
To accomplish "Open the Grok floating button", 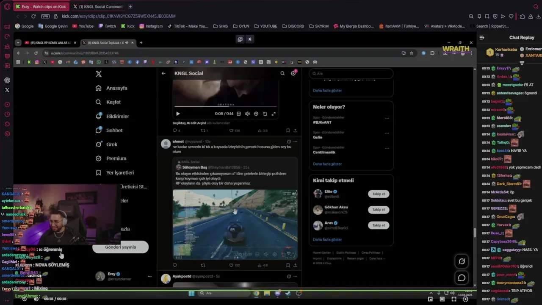I will [x=462, y=261].
